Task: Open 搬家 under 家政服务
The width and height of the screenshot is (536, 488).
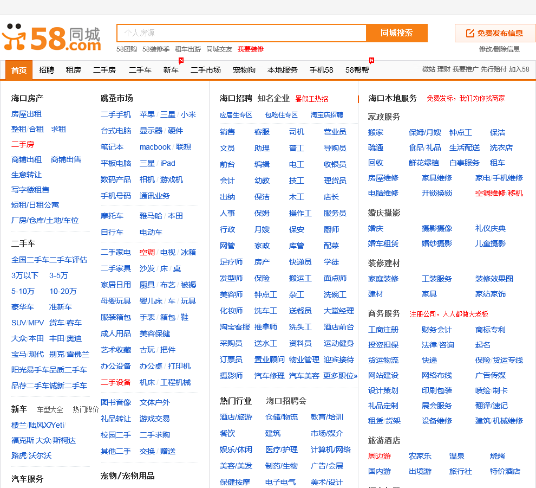Action: 376,132
